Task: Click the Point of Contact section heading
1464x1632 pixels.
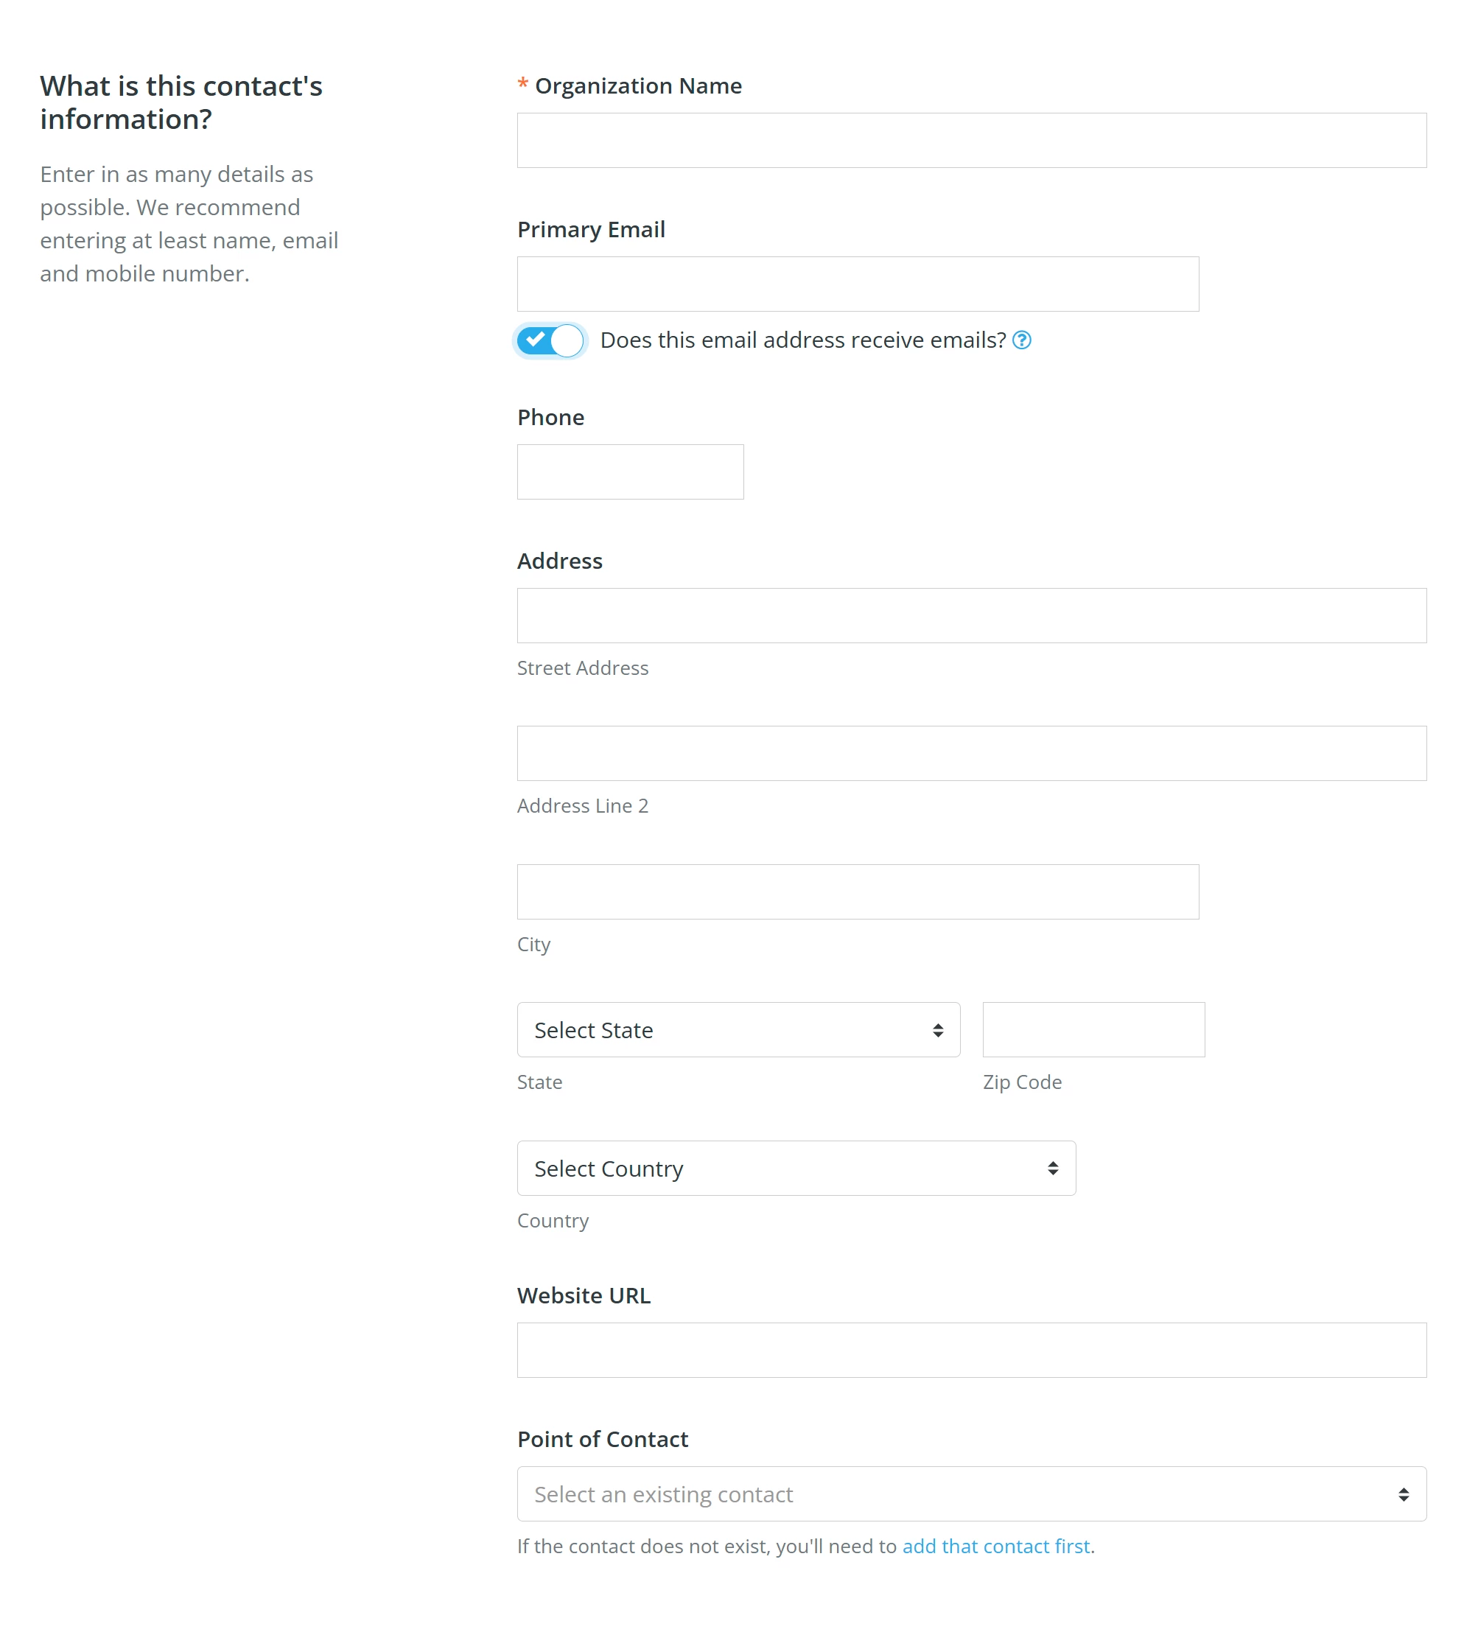Action: click(603, 1439)
